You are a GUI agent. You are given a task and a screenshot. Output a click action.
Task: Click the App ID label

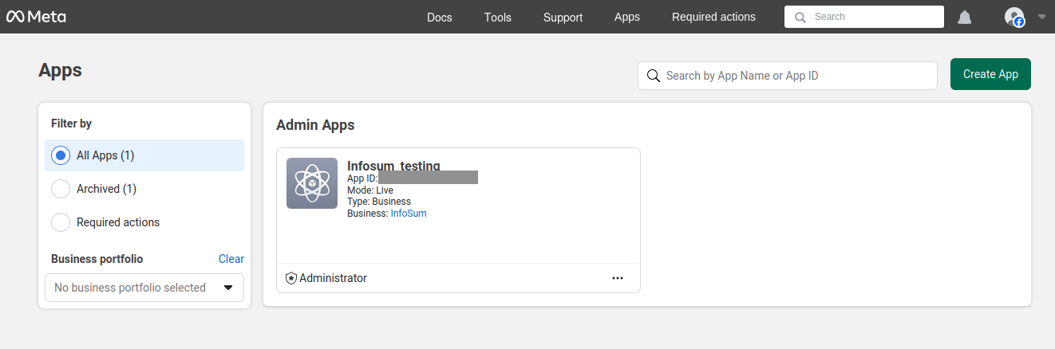(362, 178)
